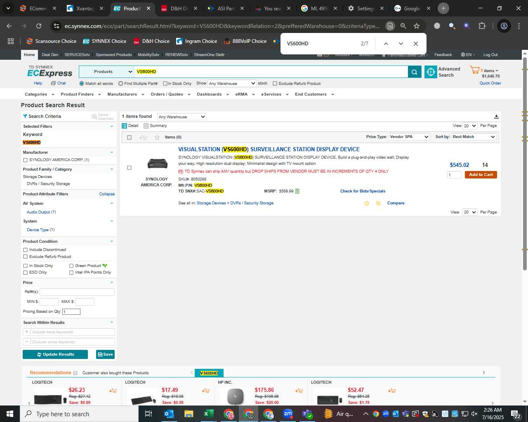This screenshot has width=528, height=422.
Task: Click add-to-cart icon in Items header
Action: [x=144, y=137]
